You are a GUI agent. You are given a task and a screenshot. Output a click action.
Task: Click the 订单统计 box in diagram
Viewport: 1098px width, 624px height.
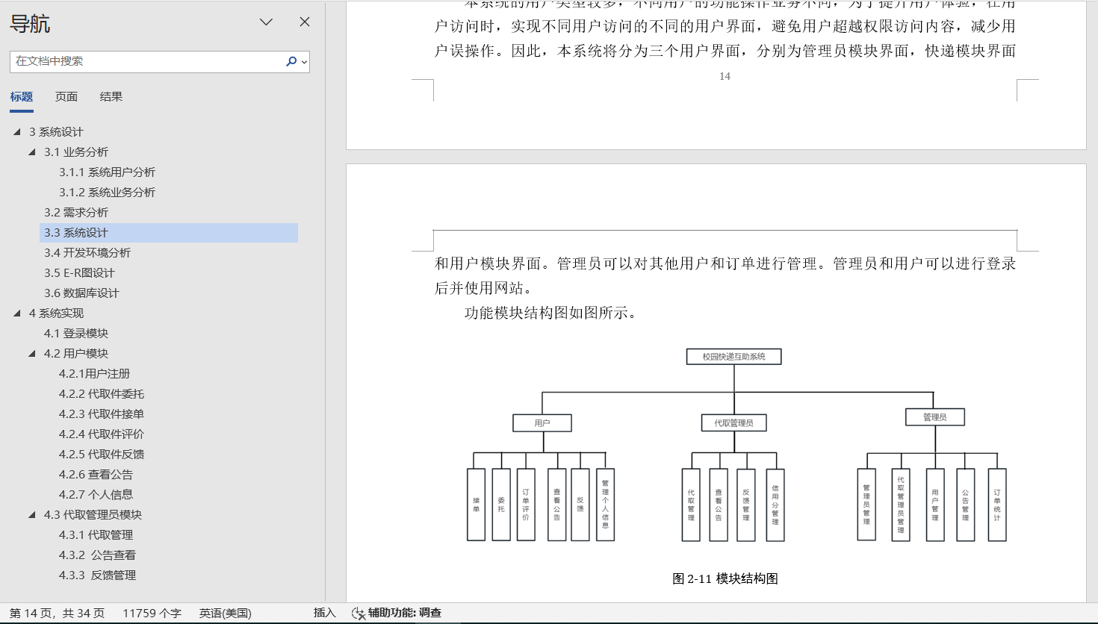(x=997, y=505)
